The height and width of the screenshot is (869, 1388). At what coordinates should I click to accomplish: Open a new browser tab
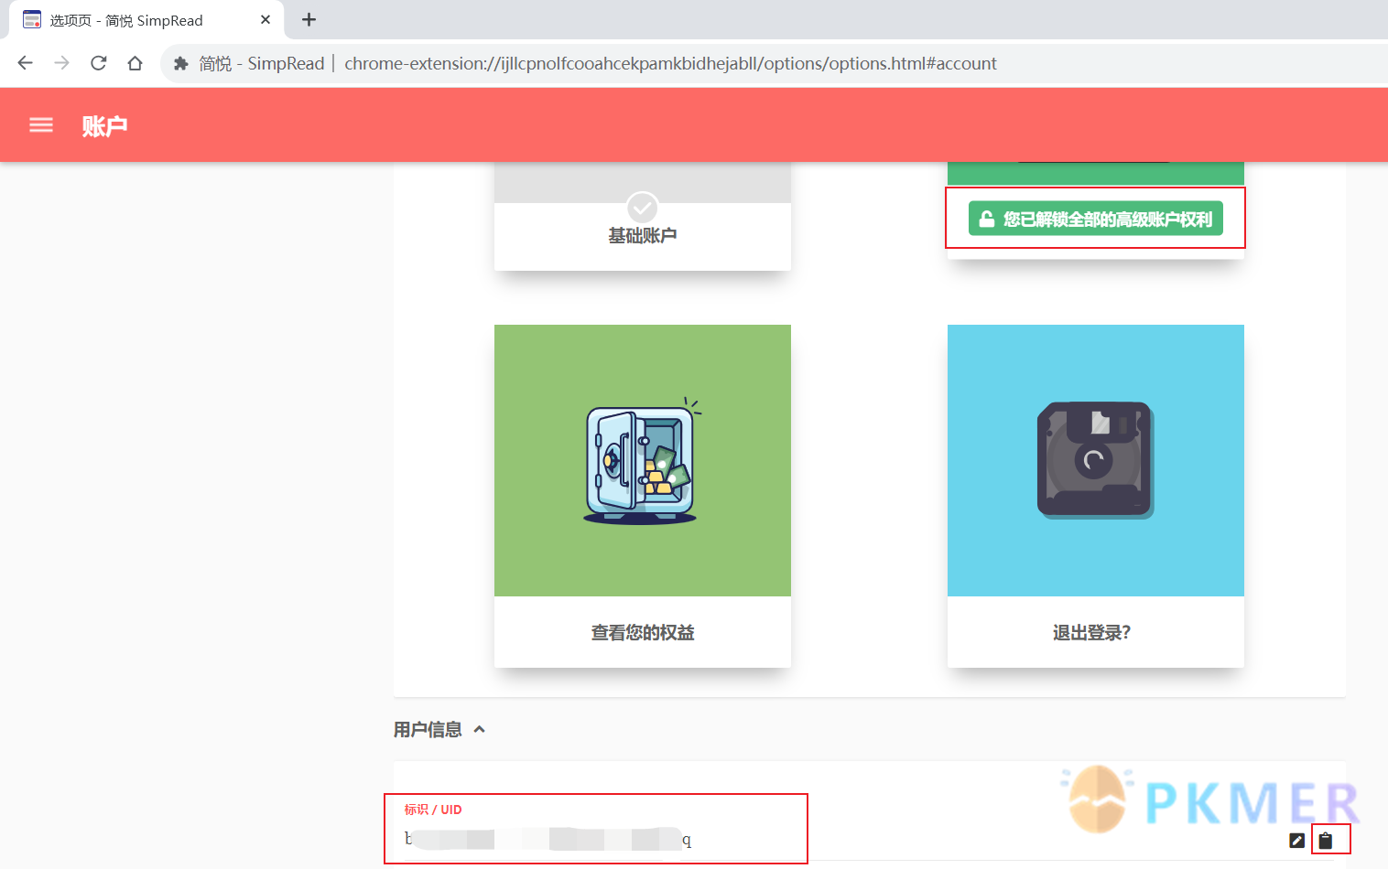(x=309, y=19)
